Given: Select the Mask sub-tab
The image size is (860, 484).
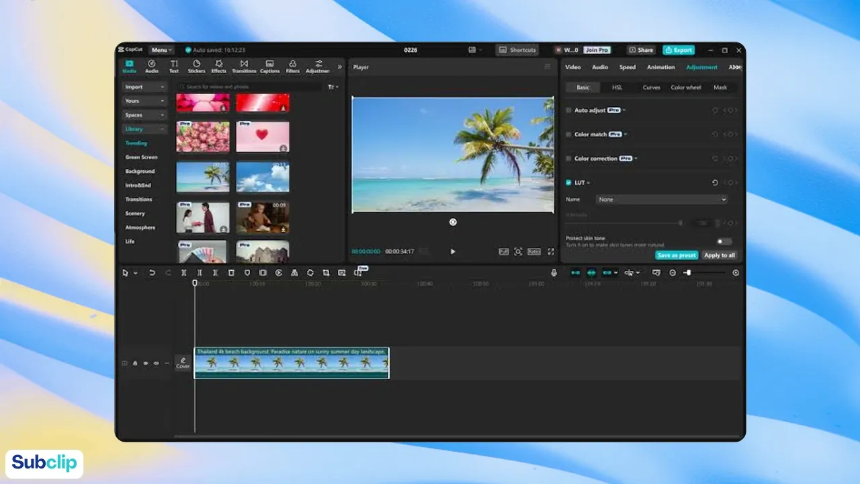Looking at the screenshot, I should point(720,87).
